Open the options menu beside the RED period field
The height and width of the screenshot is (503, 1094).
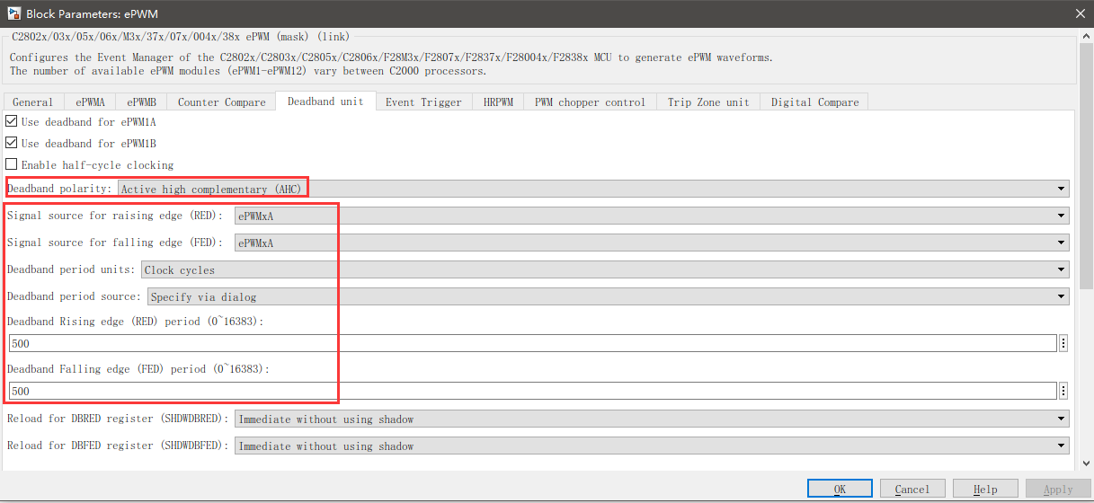(1063, 343)
